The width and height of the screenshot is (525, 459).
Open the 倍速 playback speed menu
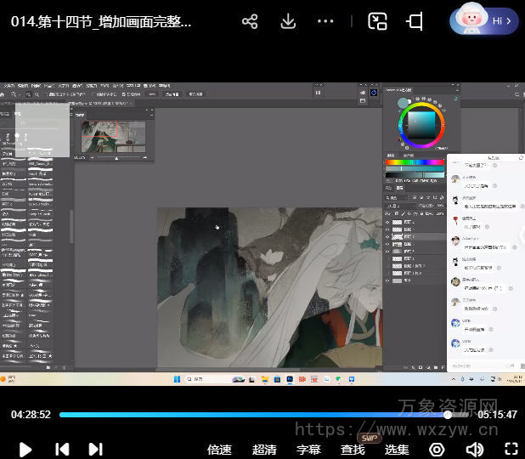pyautogui.click(x=219, y=450)
